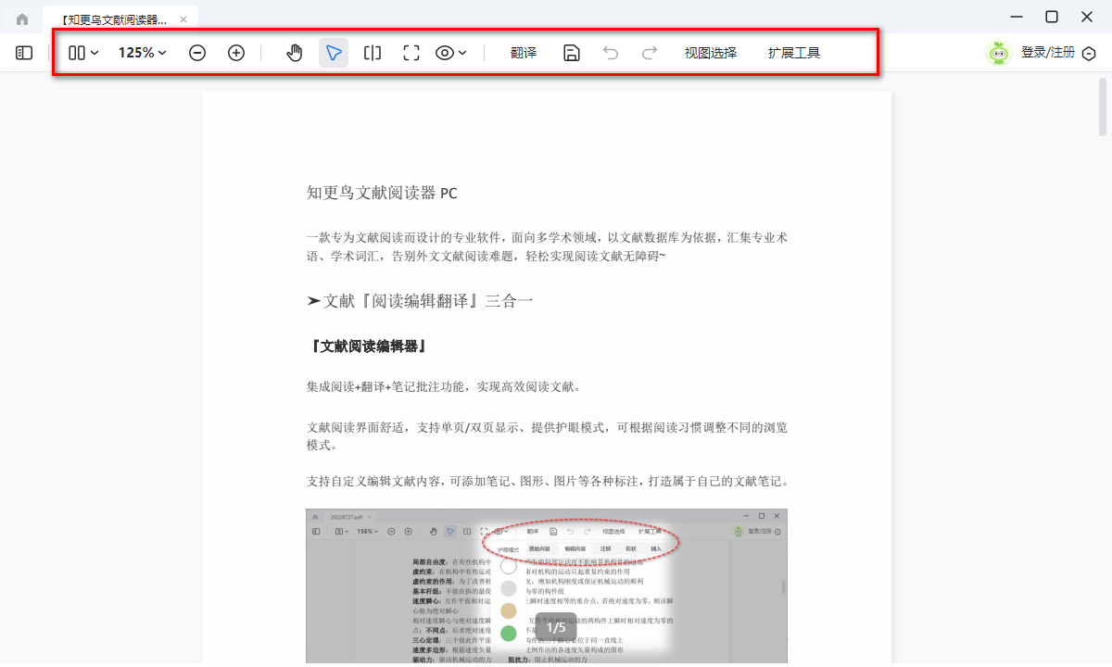
Task: Select the arrow pointer tool
Action: pyautogui.click(x=334, y=53)
